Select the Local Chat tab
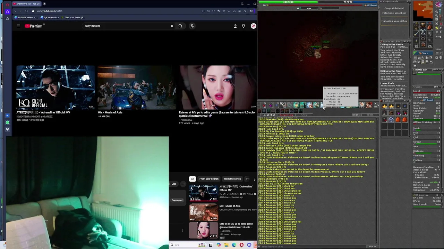 (268, 115)
